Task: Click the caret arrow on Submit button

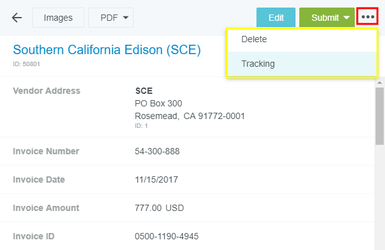Action: [x=347, y=18]
